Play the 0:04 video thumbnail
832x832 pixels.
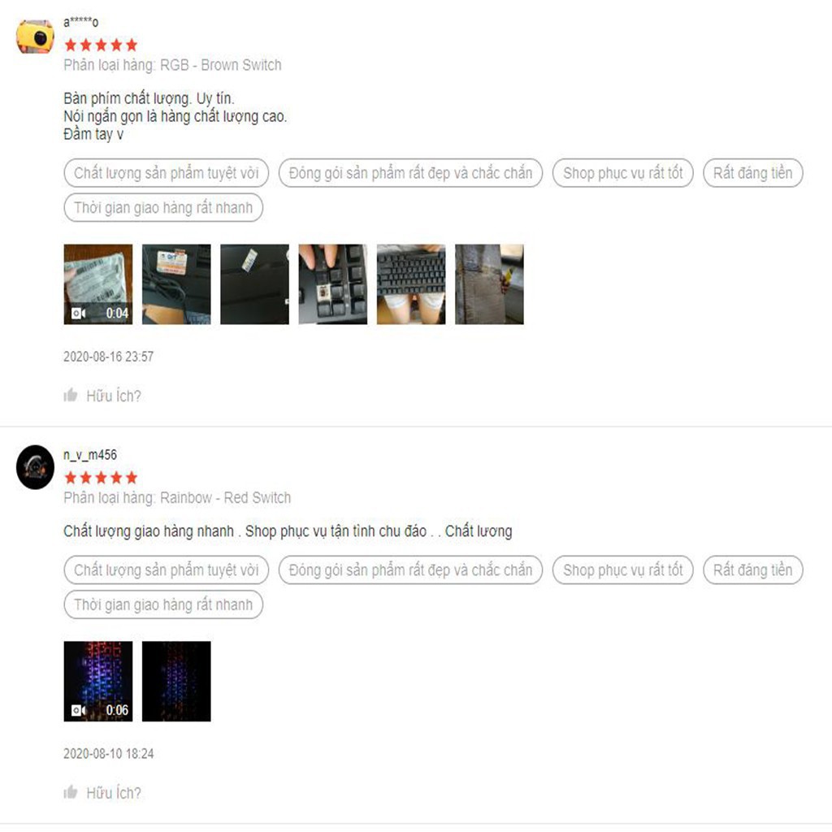click(x=98, y=284)
